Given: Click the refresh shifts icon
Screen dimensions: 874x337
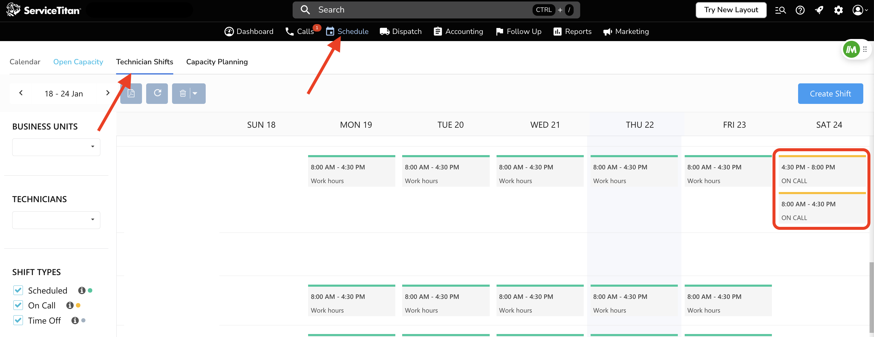Looking at the screenshot, I should 157,93.
